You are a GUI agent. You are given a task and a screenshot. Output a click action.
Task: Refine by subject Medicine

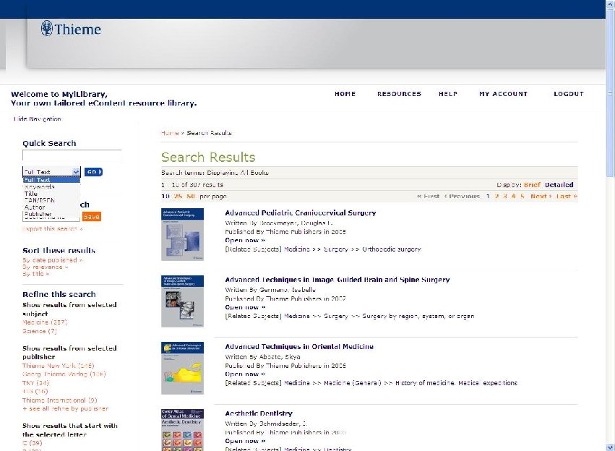(x=45, y=322)
